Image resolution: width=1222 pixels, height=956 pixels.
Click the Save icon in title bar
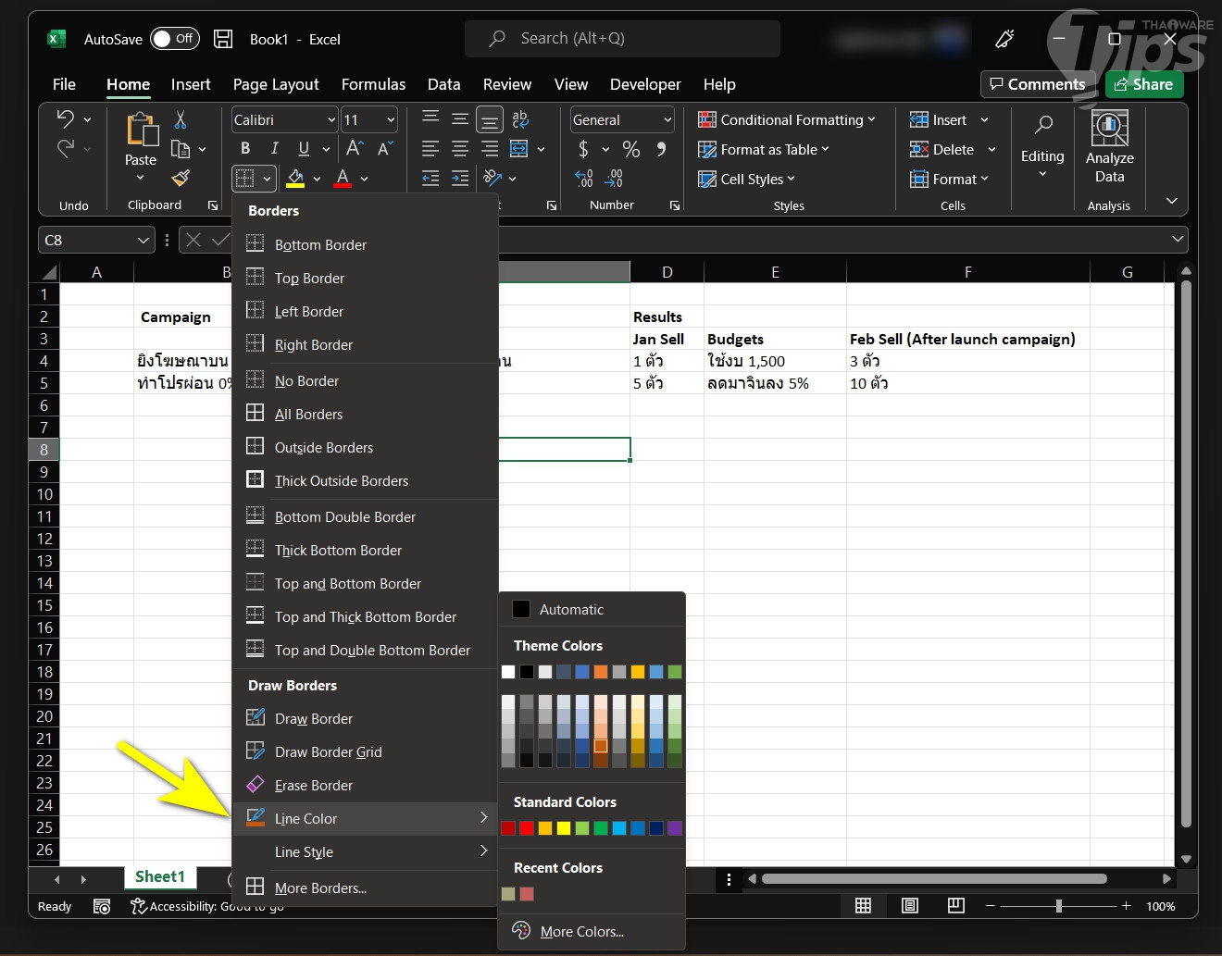[223, 39]
